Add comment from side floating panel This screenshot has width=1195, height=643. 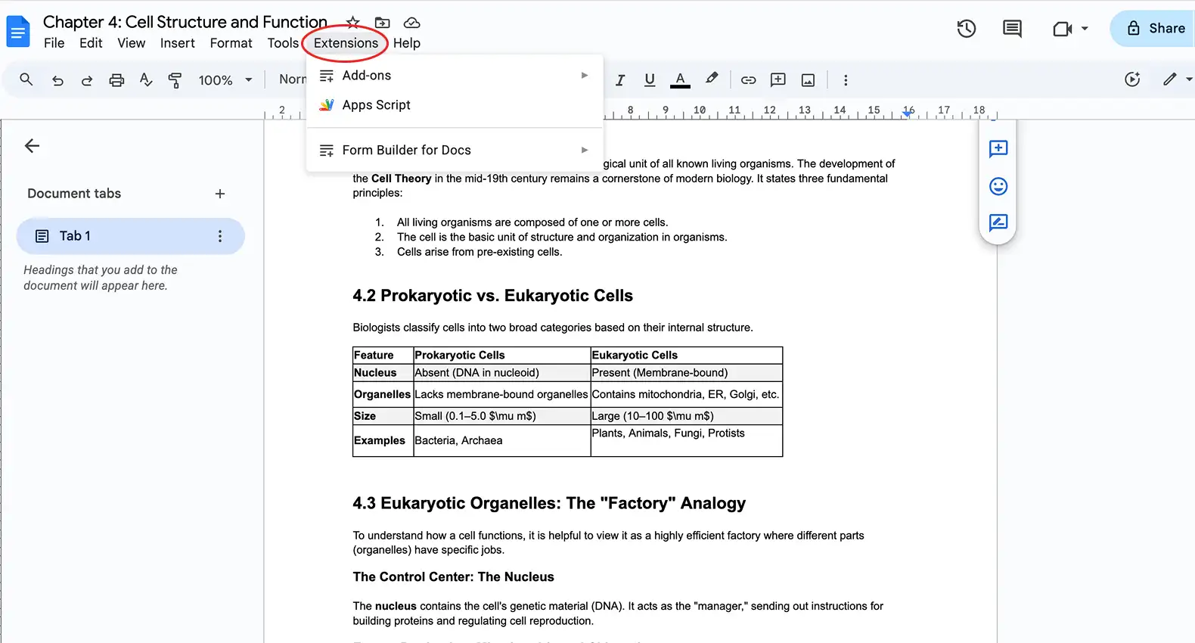tap(998, 148)
